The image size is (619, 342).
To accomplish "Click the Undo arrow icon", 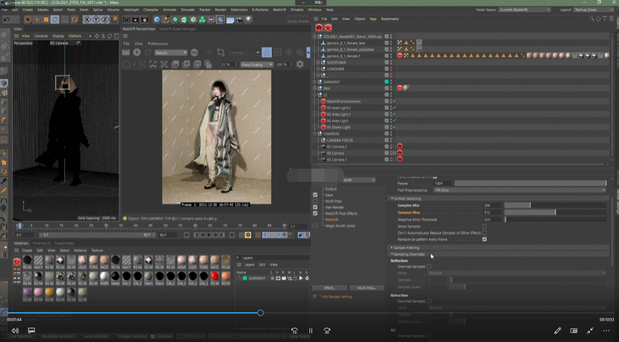I will coord(6,19).
